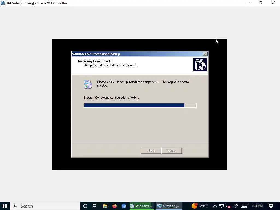The height and width of the screenshot is (210, 280).
Task: Click the installation progress bar
Action: coord(140,105)
